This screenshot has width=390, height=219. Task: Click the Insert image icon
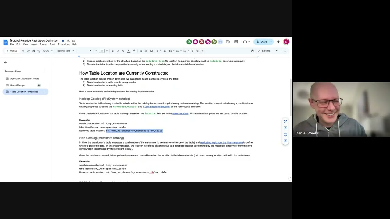(151, 51)
